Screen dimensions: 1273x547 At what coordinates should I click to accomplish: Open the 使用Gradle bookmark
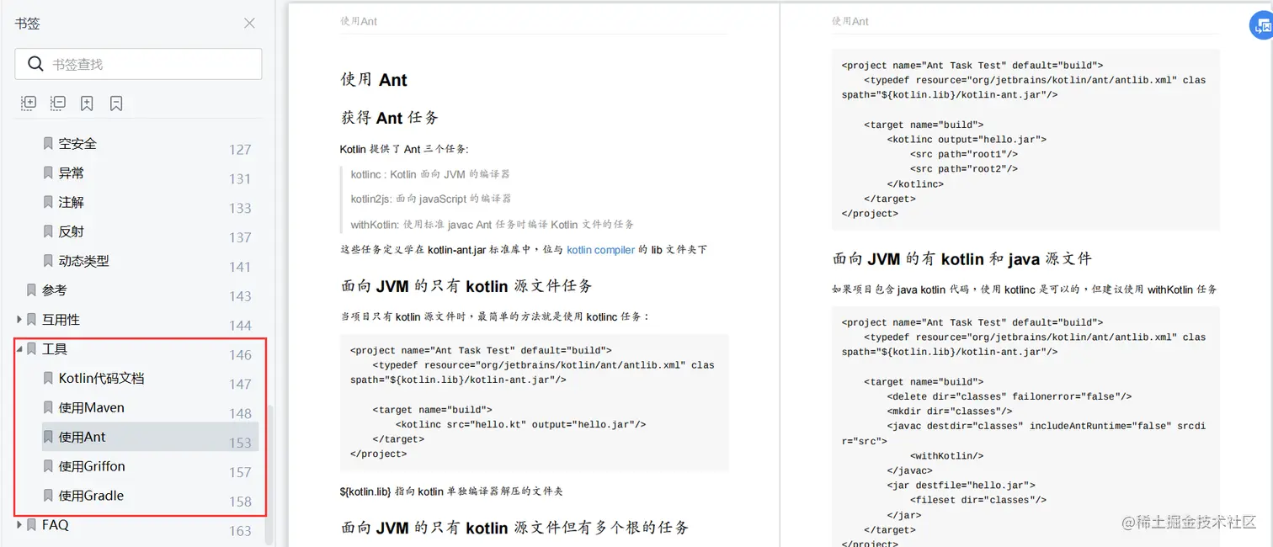[x=91, y=496]
